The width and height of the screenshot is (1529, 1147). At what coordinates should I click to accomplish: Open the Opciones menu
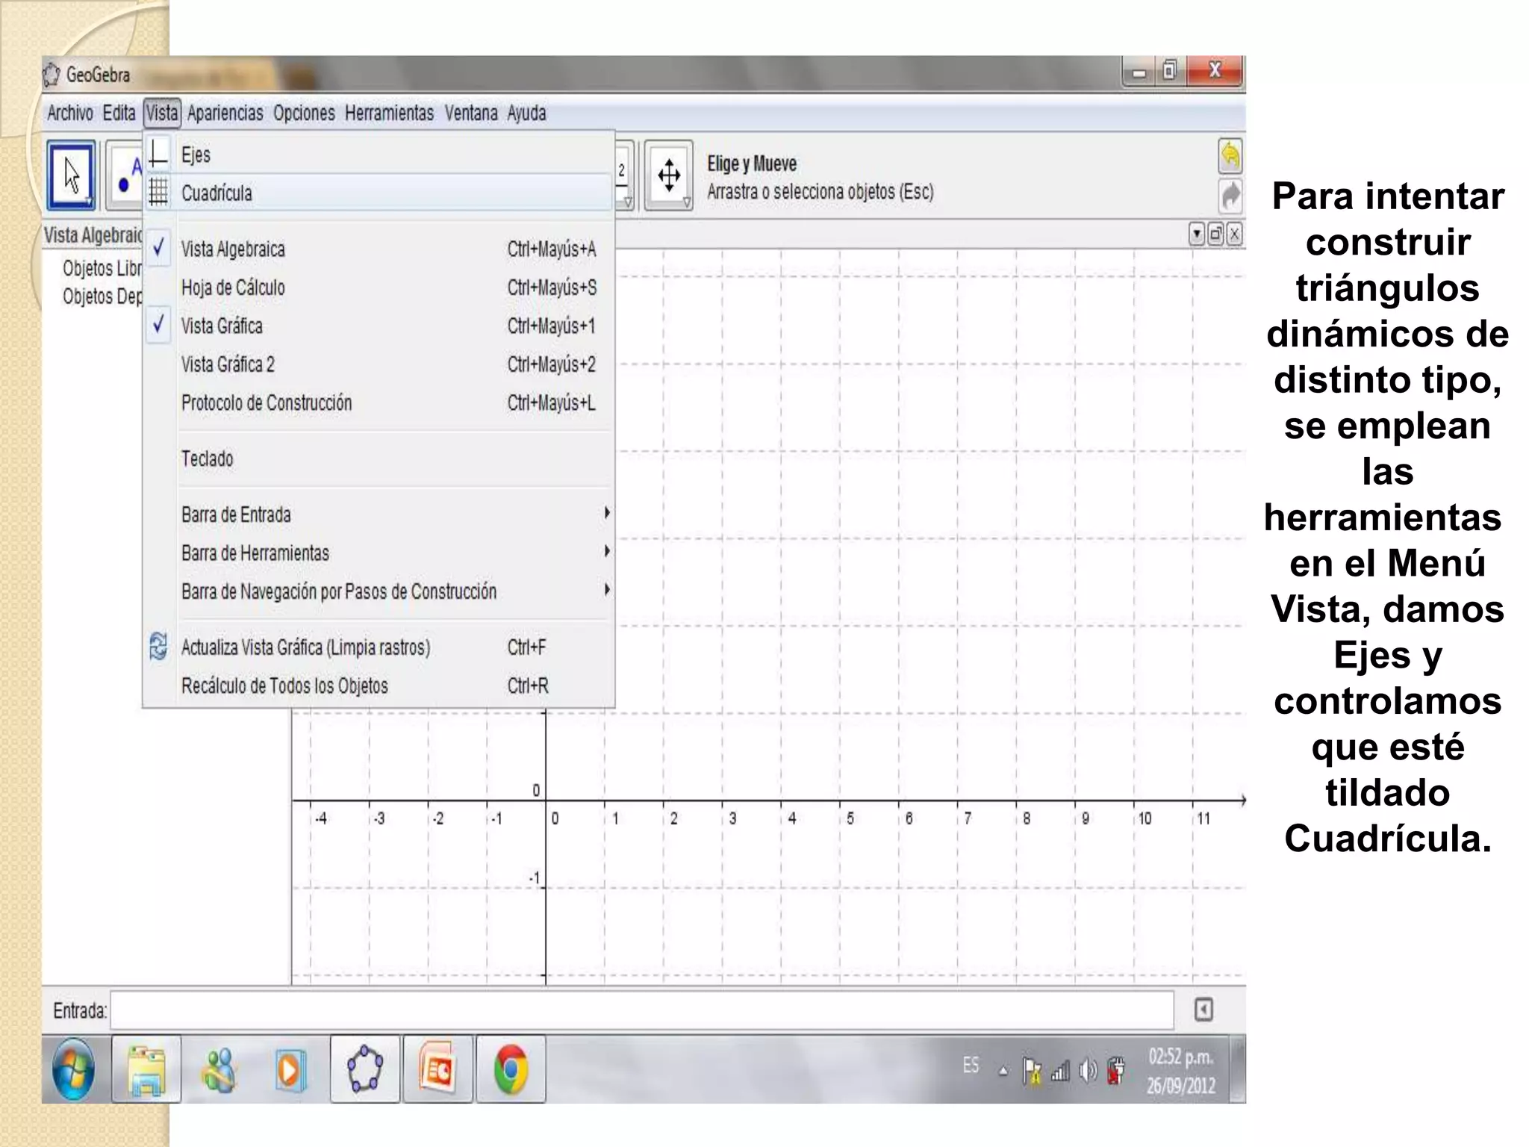tap(303, 113)
